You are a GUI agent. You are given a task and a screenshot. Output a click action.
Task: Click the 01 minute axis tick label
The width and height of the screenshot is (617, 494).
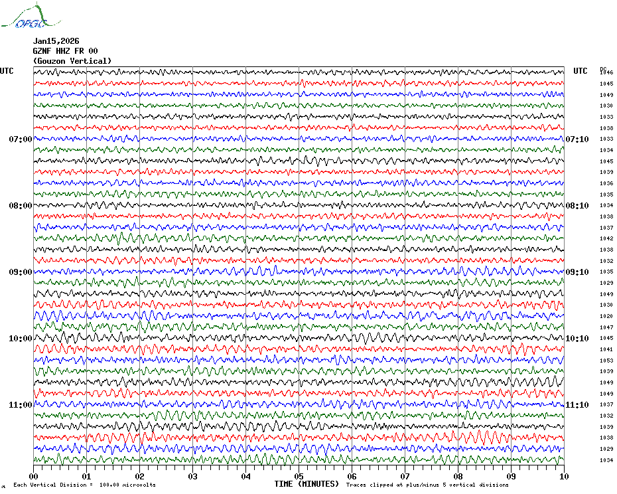coord(86,476)
